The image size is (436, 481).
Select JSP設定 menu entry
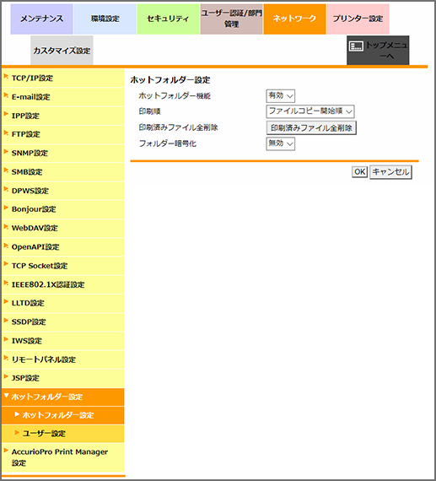pyautogui.click(x=63, y=378)
